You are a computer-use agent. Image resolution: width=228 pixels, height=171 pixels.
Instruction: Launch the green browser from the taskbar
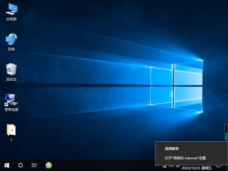pos(48,165)
